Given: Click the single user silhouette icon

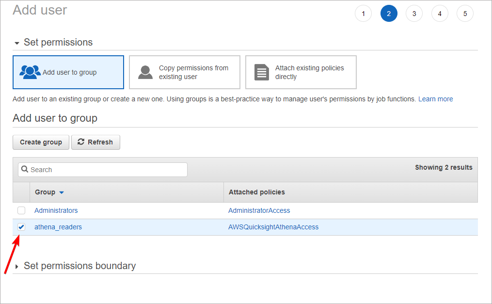Looking at the screenshot, I should (x=145, y=72).
